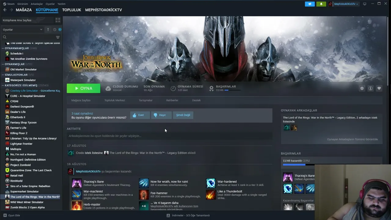Open Crodo's avatar in activity feed
391x220 pixels.
(71, 153)
